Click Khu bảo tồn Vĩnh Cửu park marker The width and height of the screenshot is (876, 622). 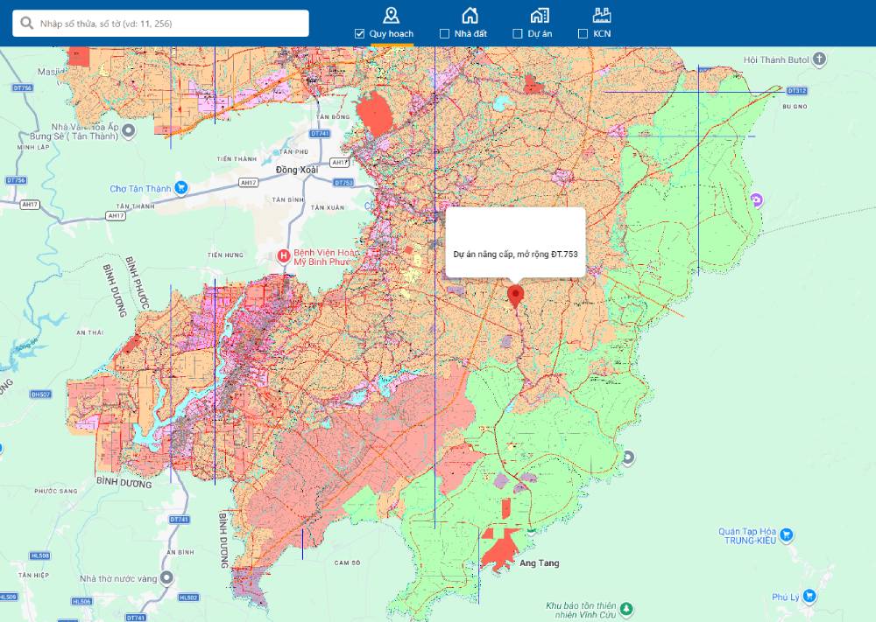click(626, 609)
